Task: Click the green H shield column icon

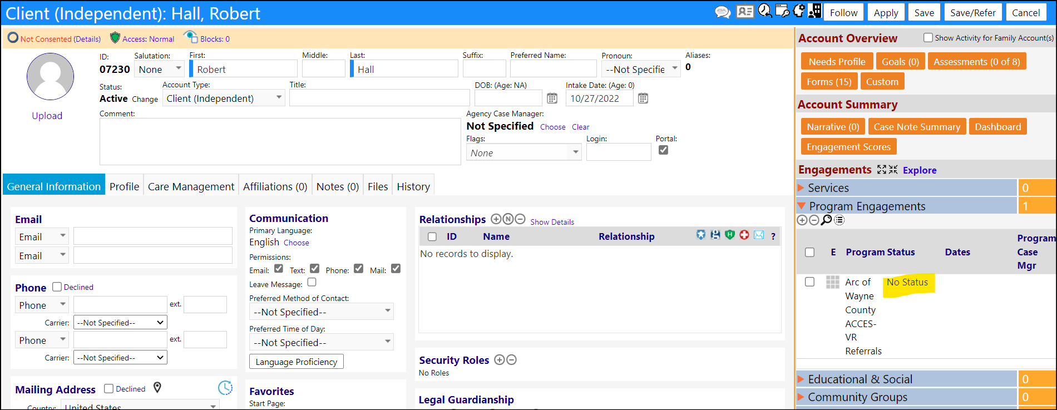Action: coord(730,235)
